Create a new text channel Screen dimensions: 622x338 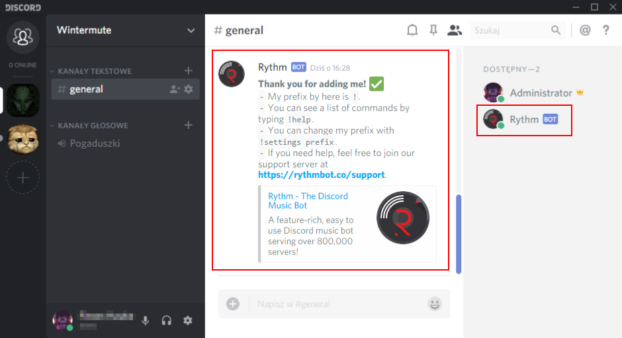(189, 71)
